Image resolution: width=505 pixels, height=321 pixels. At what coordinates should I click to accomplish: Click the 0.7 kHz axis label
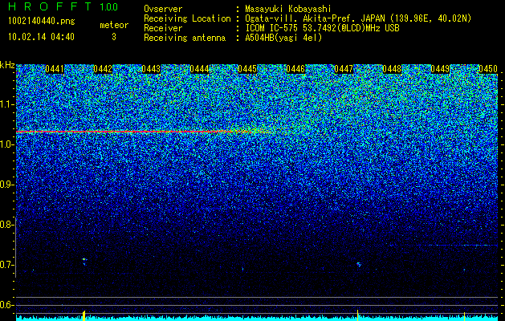coord(6,265)
